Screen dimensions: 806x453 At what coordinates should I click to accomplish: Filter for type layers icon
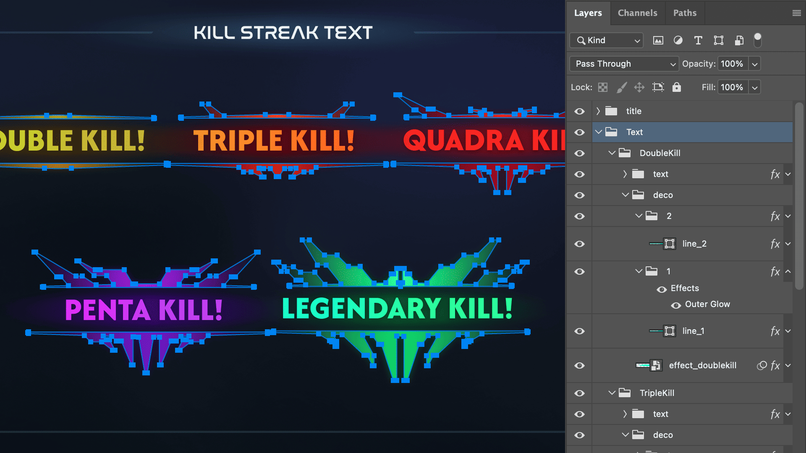(698, 40)
